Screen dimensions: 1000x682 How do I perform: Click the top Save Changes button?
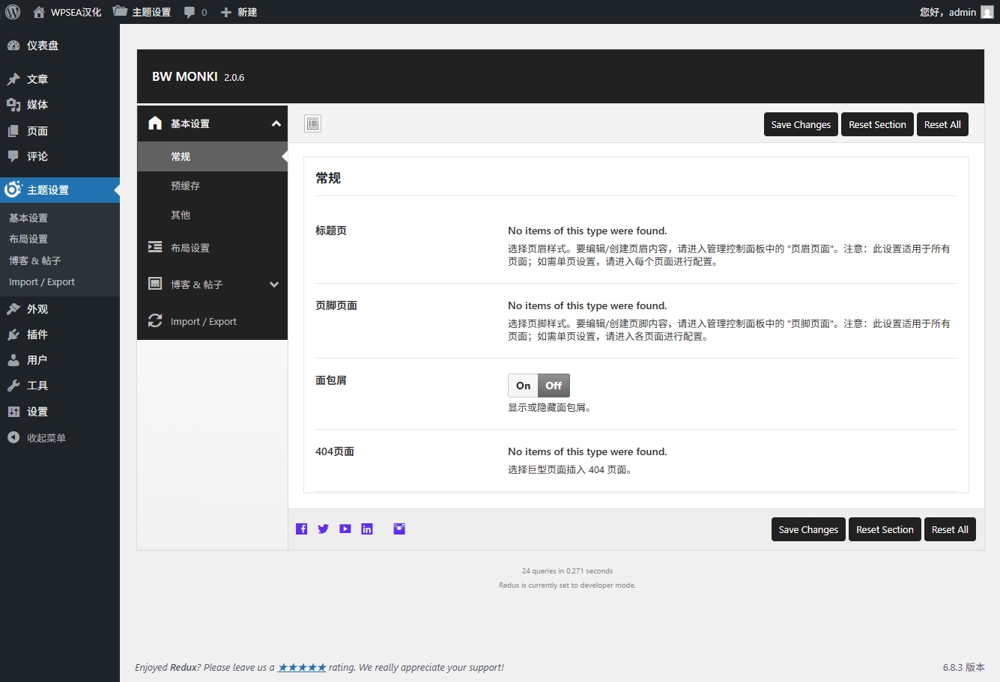[x=801, y=124]
